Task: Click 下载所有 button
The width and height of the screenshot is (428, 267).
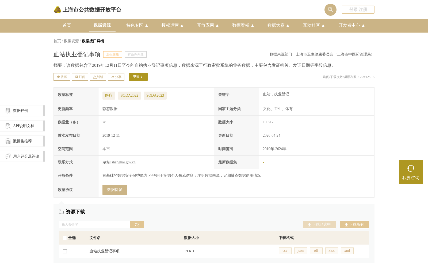Action: point(354,225)
